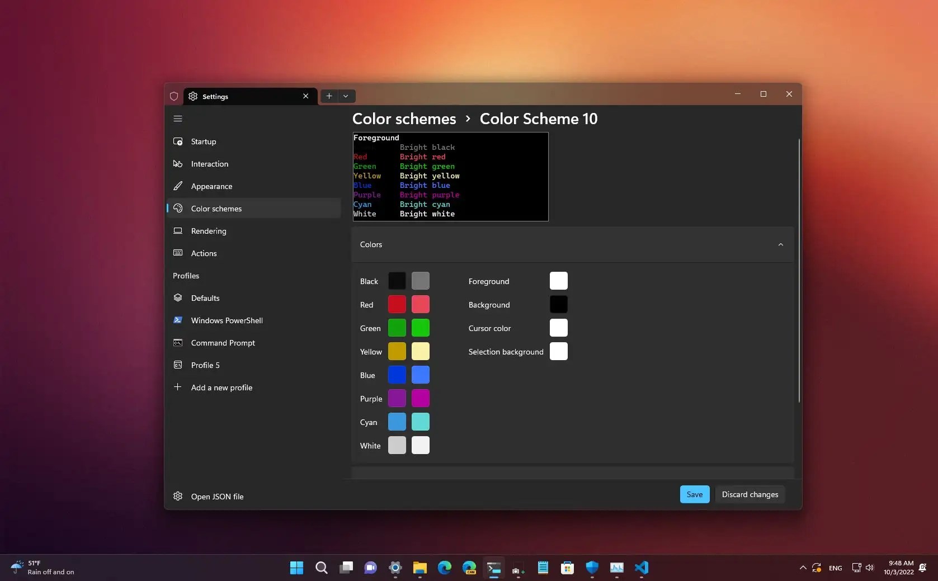Viewport: 938px width, 581px height.
Task: Navigate back via the Color schemes breadcrumb
Action: coord(404,119)
